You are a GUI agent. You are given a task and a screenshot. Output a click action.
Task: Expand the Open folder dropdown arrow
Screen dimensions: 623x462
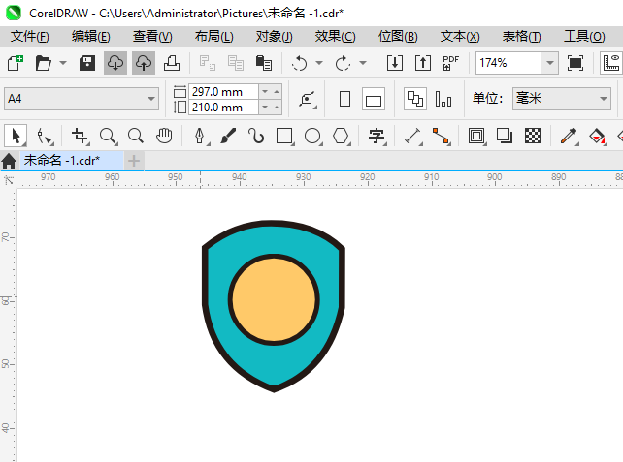tap(63, 63)
